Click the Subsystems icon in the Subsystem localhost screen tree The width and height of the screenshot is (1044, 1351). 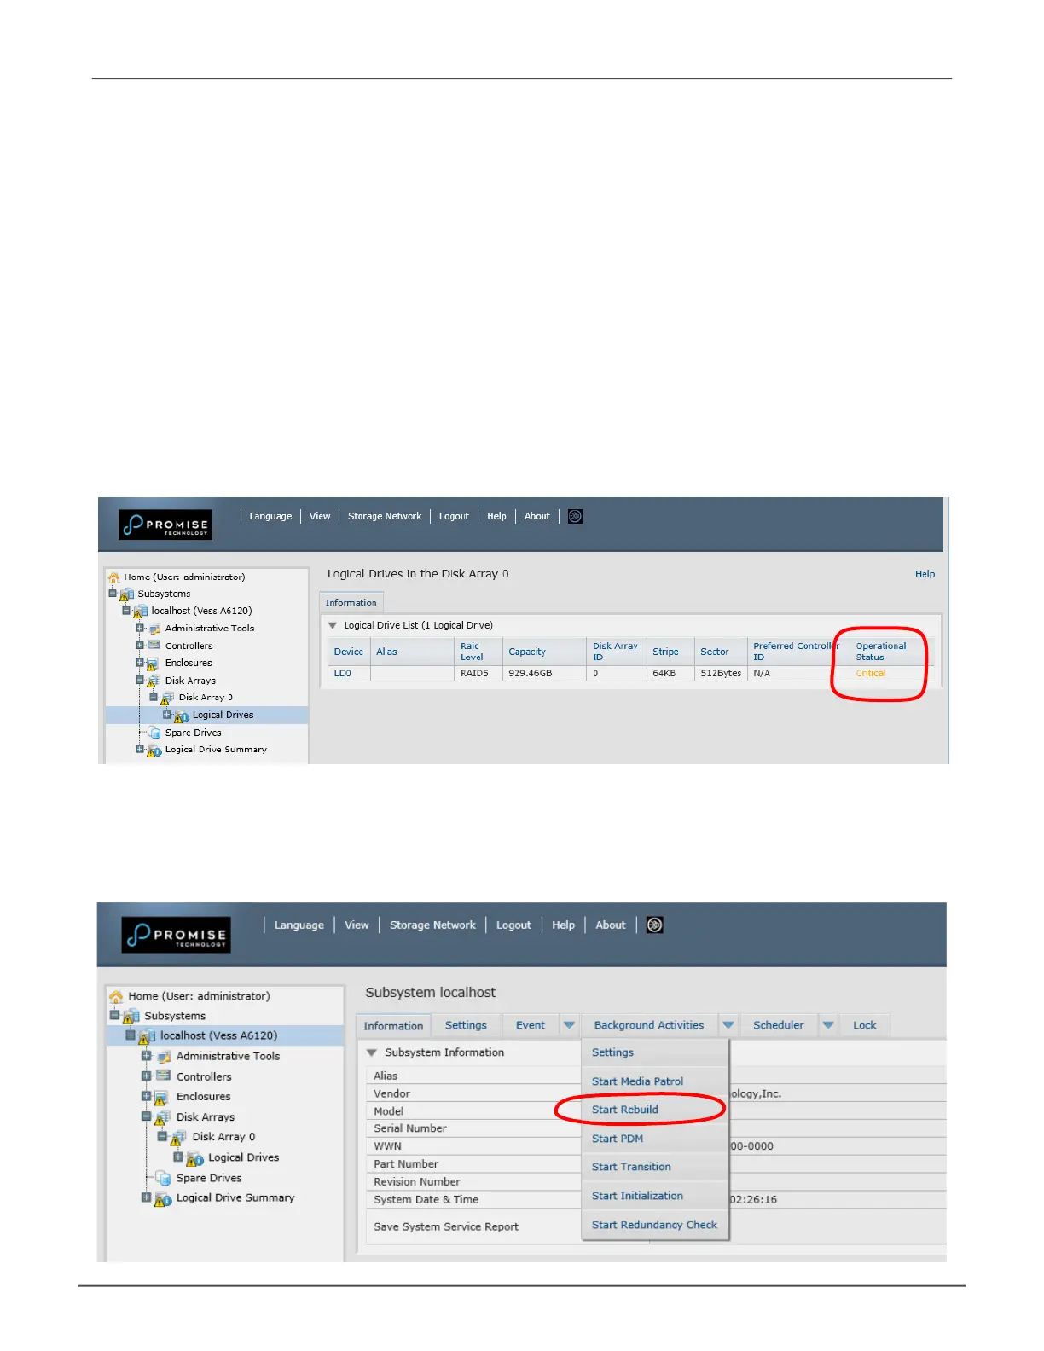[131, 1017]
